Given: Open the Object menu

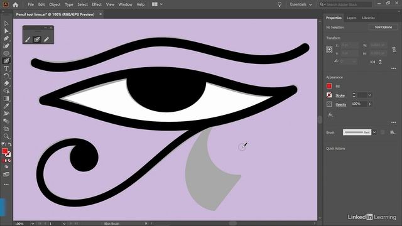Looking at the screenshot, I should (55, 4).
